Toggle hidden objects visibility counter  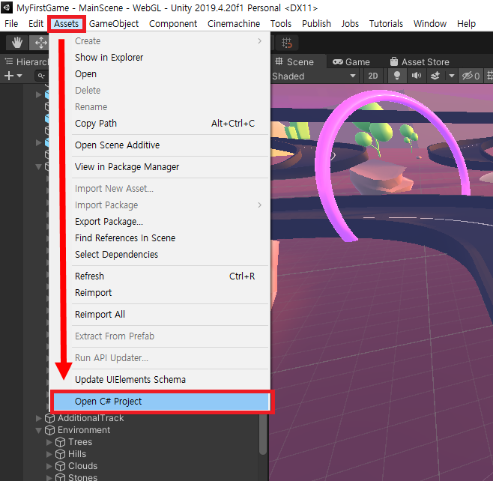(471, 76)
